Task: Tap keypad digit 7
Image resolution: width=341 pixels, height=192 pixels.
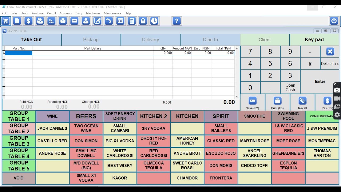Action: [250, 51]
